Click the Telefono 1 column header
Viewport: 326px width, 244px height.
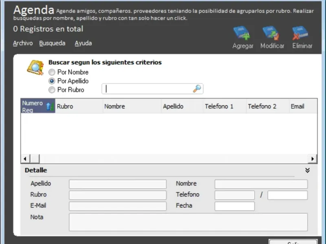click(x=225, y=106)
